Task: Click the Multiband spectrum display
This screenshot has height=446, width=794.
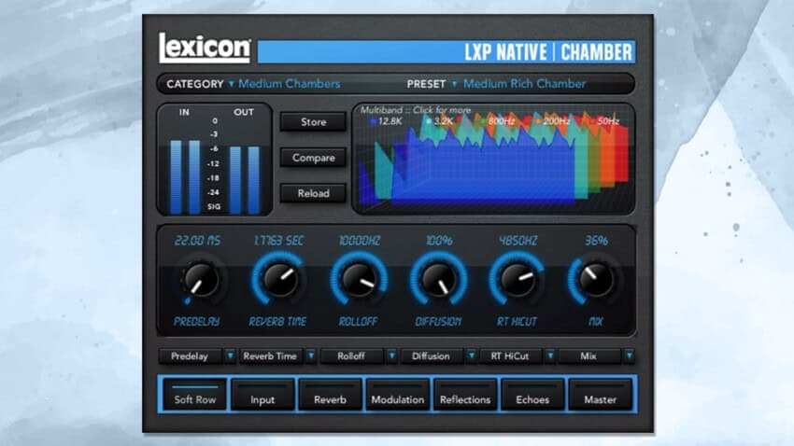Action: tap(493, 159)
